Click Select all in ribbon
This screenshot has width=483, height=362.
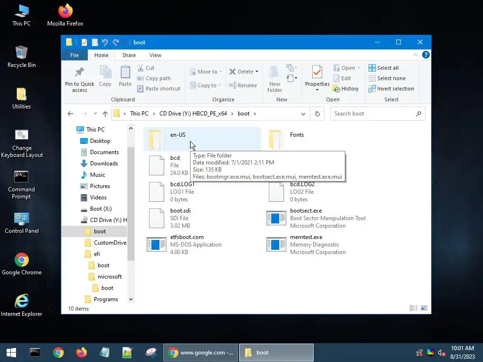pos(383,68)
